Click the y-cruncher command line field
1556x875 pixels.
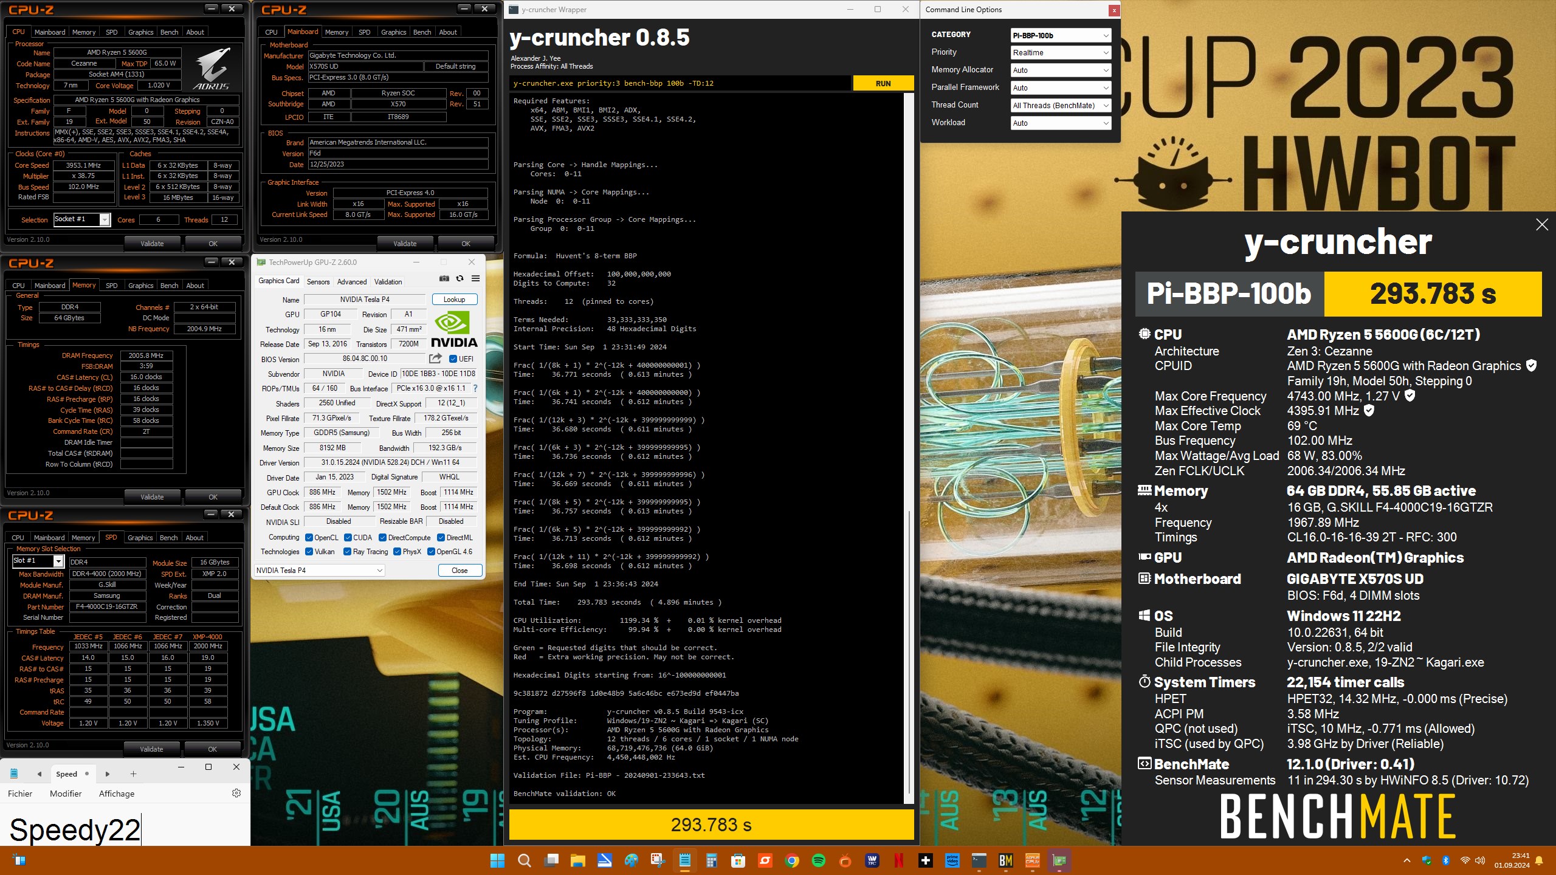click(x=681, y=83)
